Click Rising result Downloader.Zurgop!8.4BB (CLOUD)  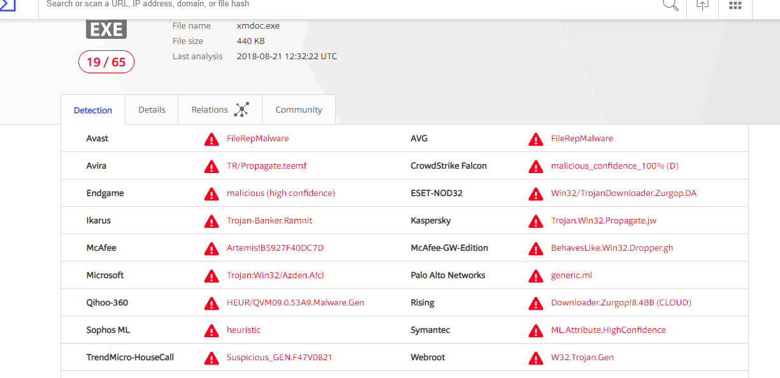(x=621, y=303)
